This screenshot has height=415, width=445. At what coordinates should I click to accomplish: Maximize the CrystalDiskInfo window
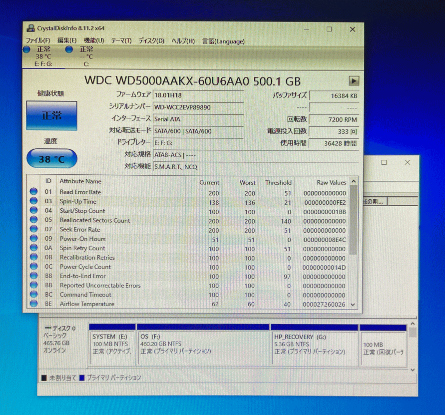329,29
